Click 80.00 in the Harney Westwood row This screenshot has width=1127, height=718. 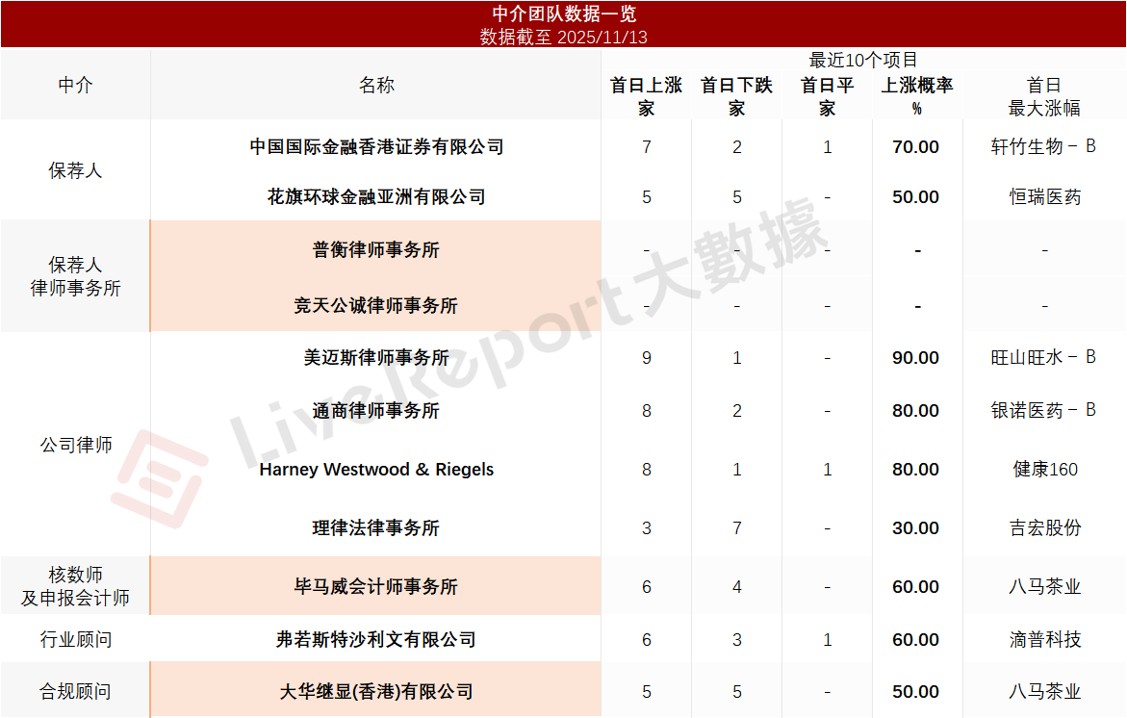(x=915, y=470)
